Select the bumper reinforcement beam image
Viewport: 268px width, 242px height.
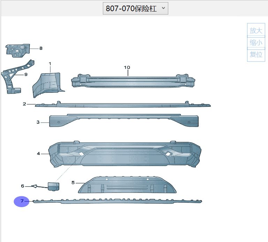pyautogui.click(x=134, y=81)
